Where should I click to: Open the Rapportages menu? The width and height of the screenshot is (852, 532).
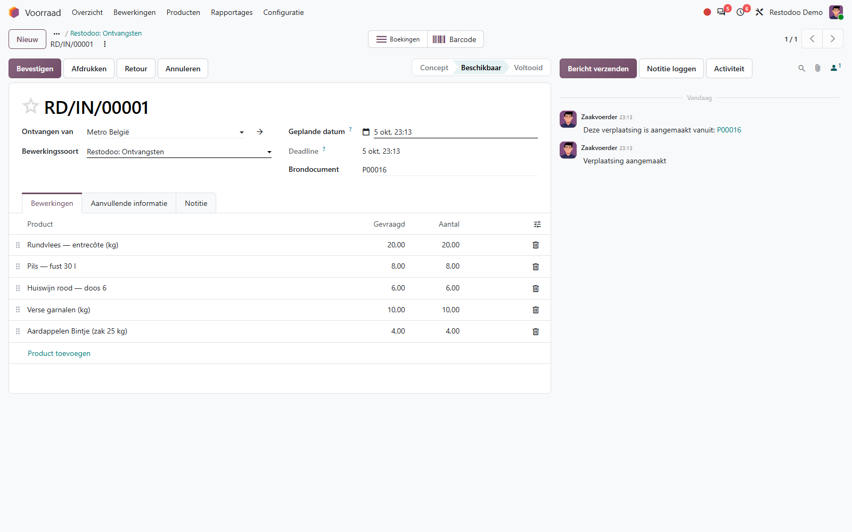click(232, 12)
